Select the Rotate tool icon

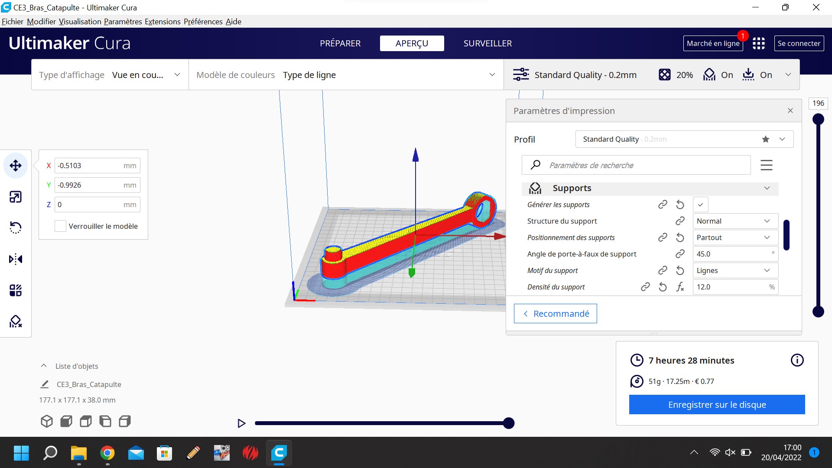click(x=16, y=227)
